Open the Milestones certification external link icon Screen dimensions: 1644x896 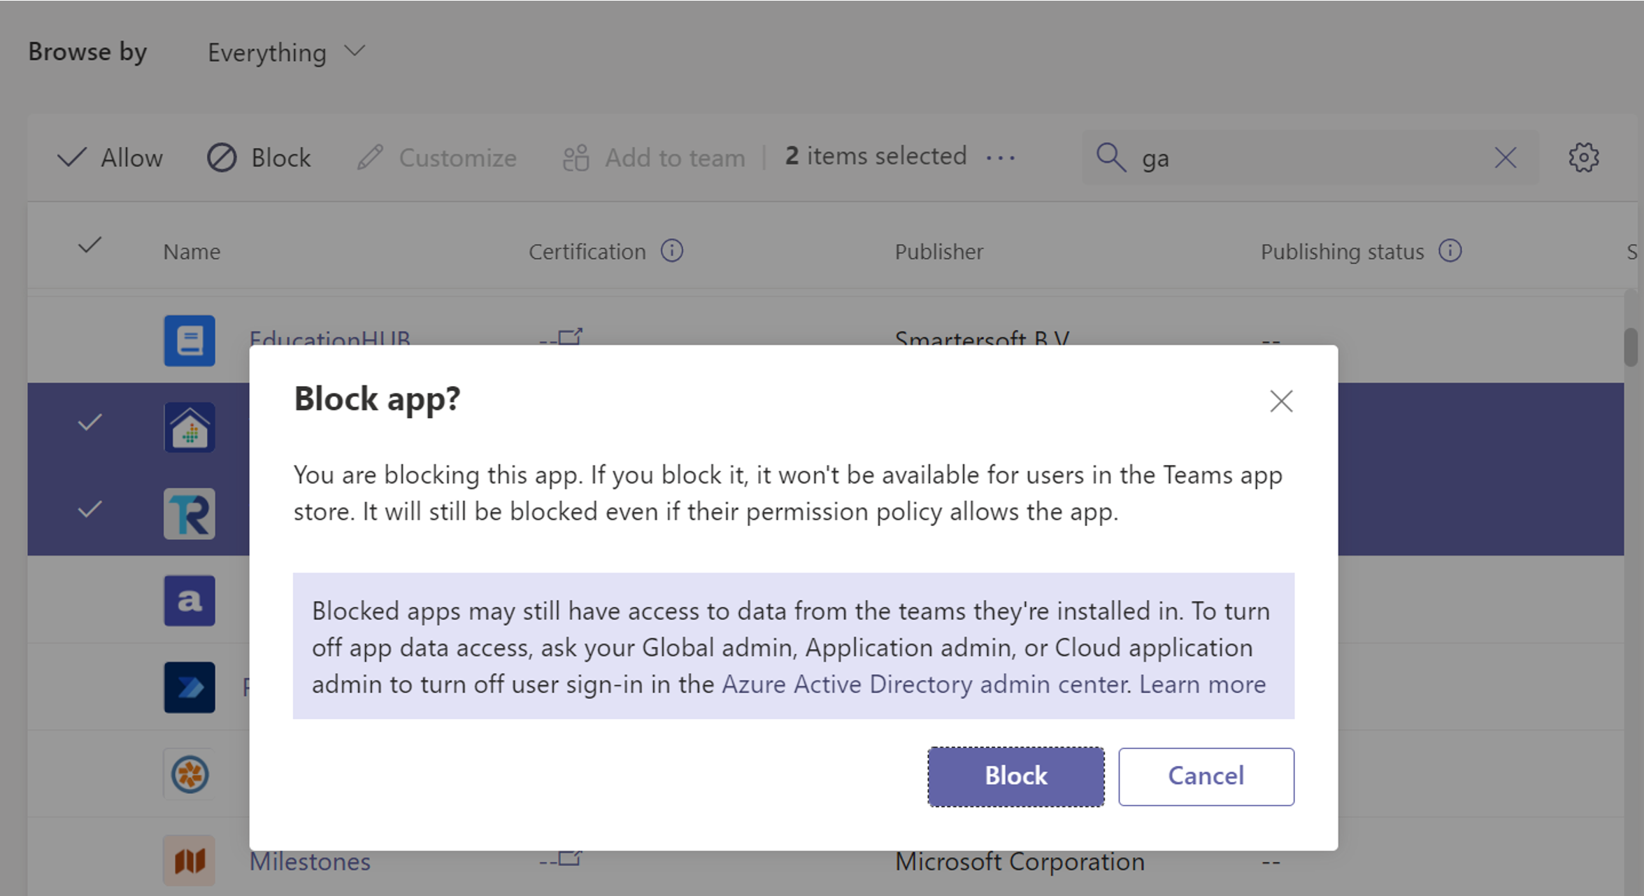570,859
